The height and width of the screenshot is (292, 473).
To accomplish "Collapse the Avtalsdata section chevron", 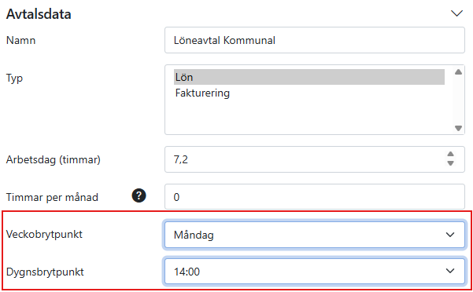I will point(456,13).
